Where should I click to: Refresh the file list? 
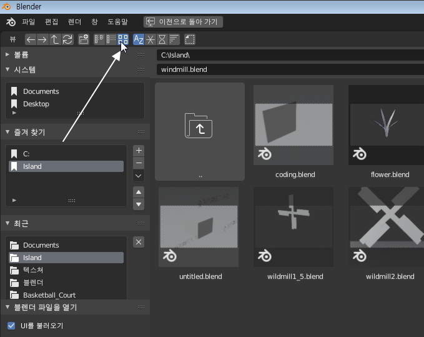tap(67, 40)
